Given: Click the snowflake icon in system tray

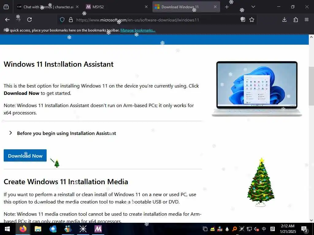Looking at the screenshot, I should 242,229.
